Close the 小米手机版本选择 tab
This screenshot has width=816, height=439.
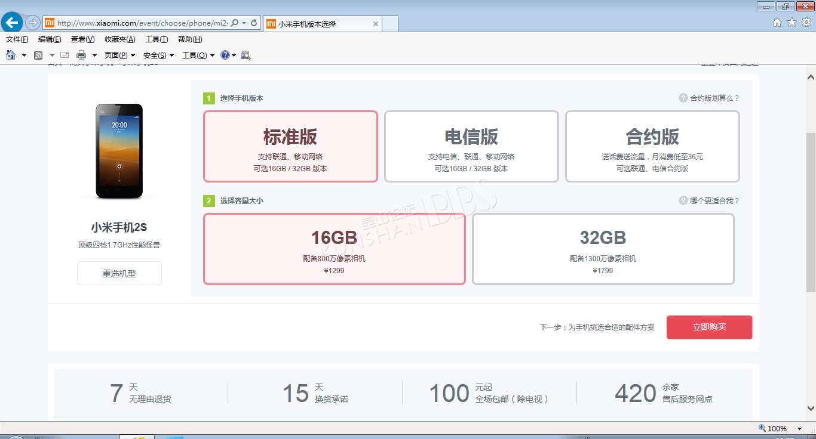[x=375, y=24]
